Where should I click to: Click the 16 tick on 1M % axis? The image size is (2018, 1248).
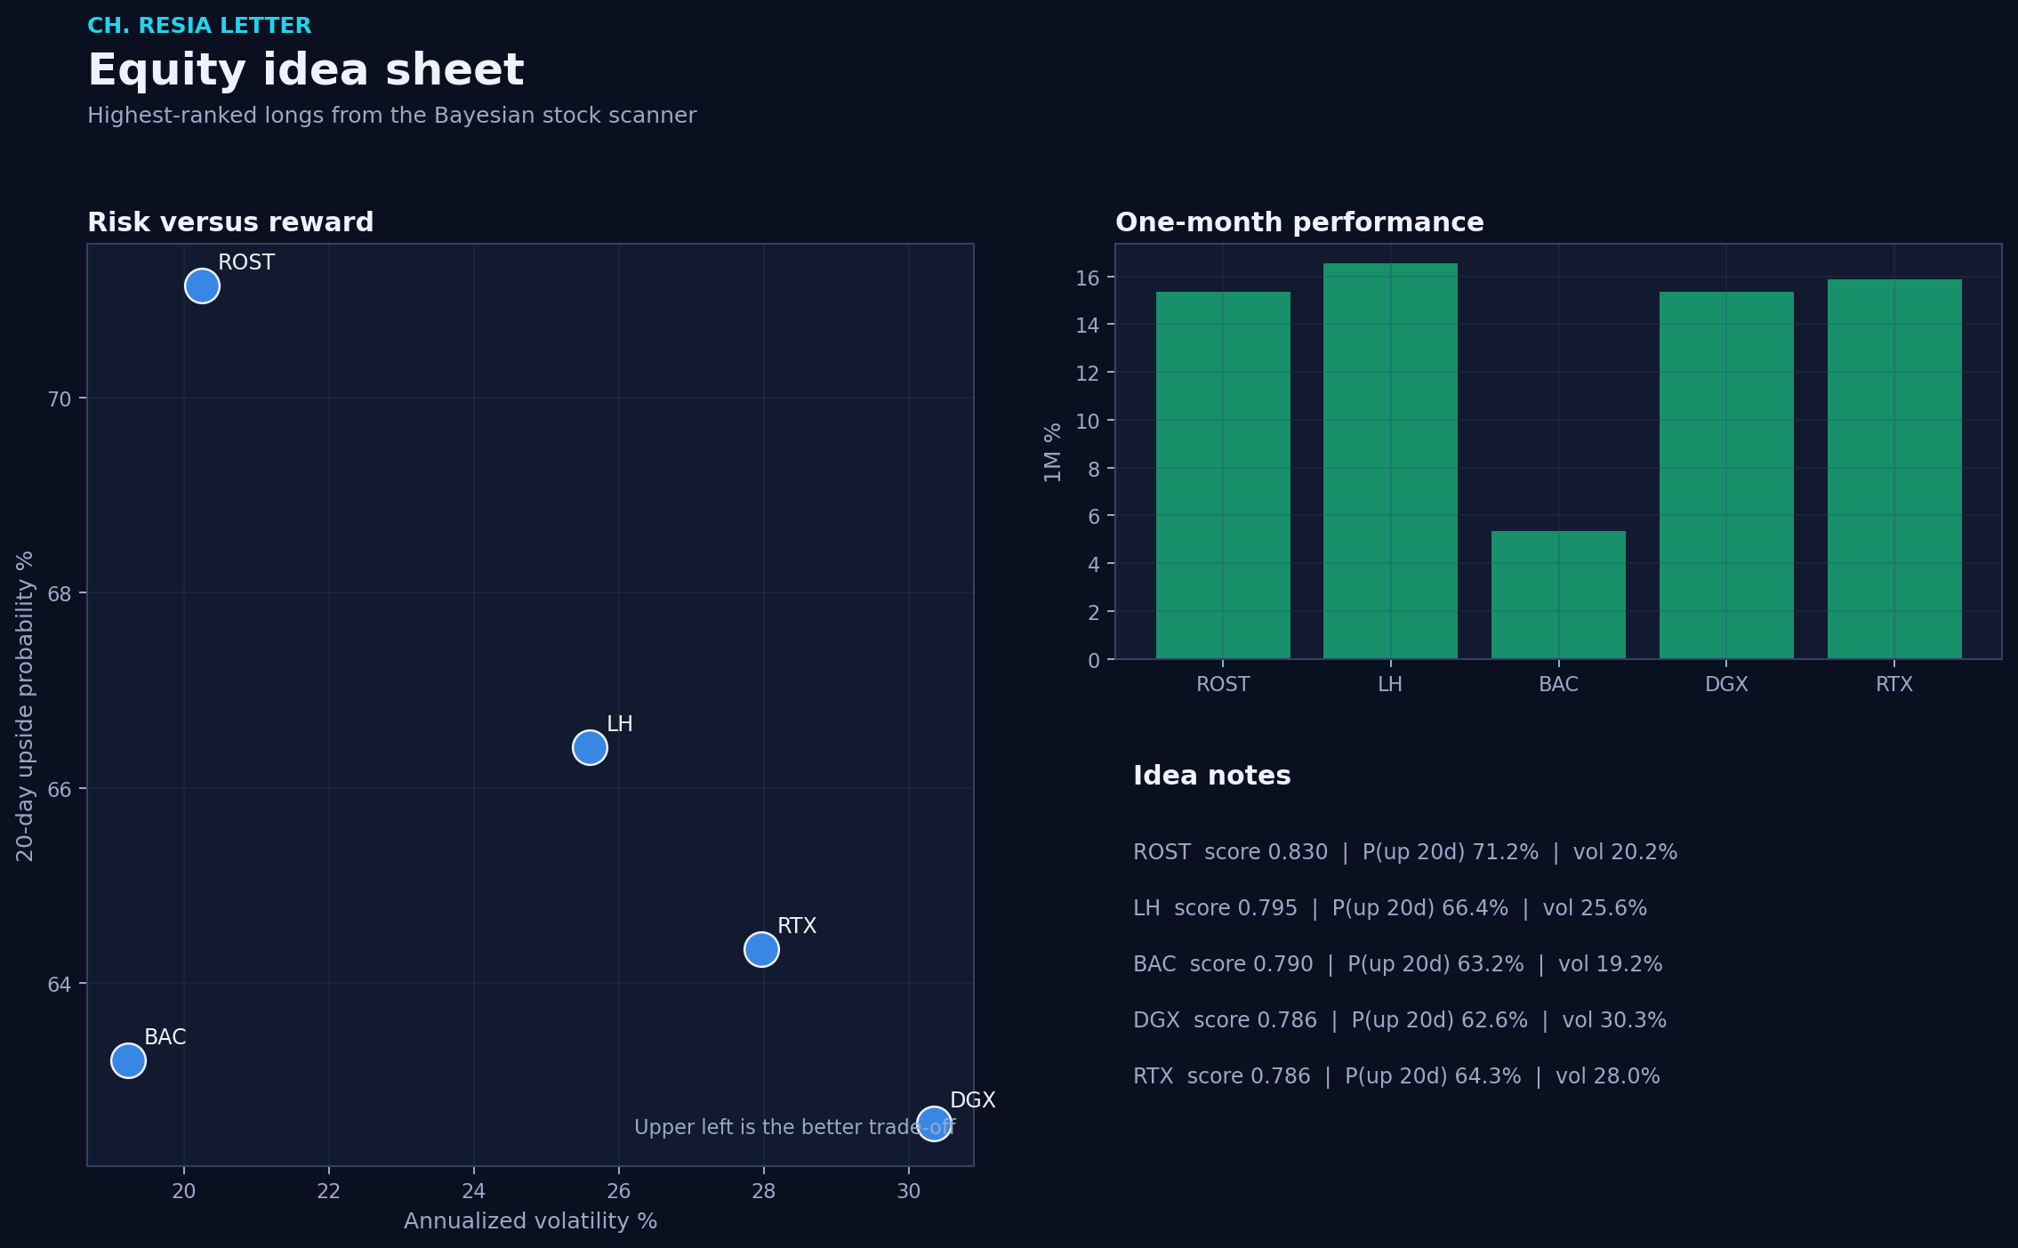tap(1088, 278)
